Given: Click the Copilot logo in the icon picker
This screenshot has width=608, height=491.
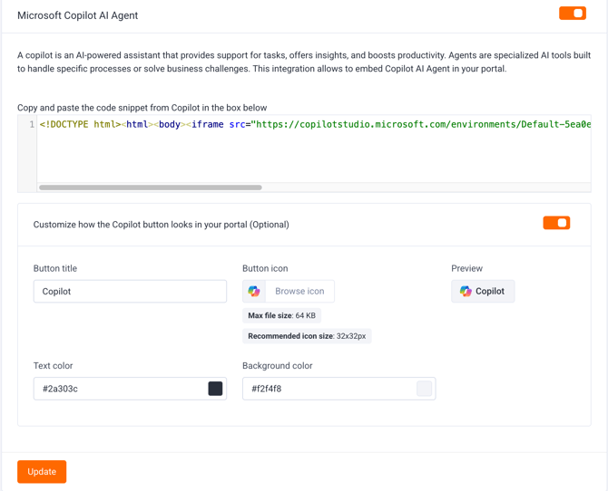Looking at the screenshot, I should (254, 292).
